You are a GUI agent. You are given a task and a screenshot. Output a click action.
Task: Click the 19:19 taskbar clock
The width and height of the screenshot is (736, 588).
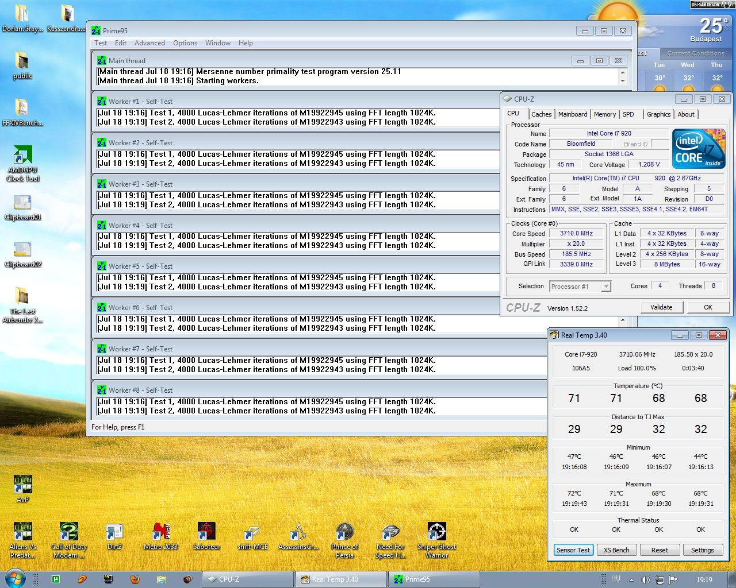[x=704, y=580]
